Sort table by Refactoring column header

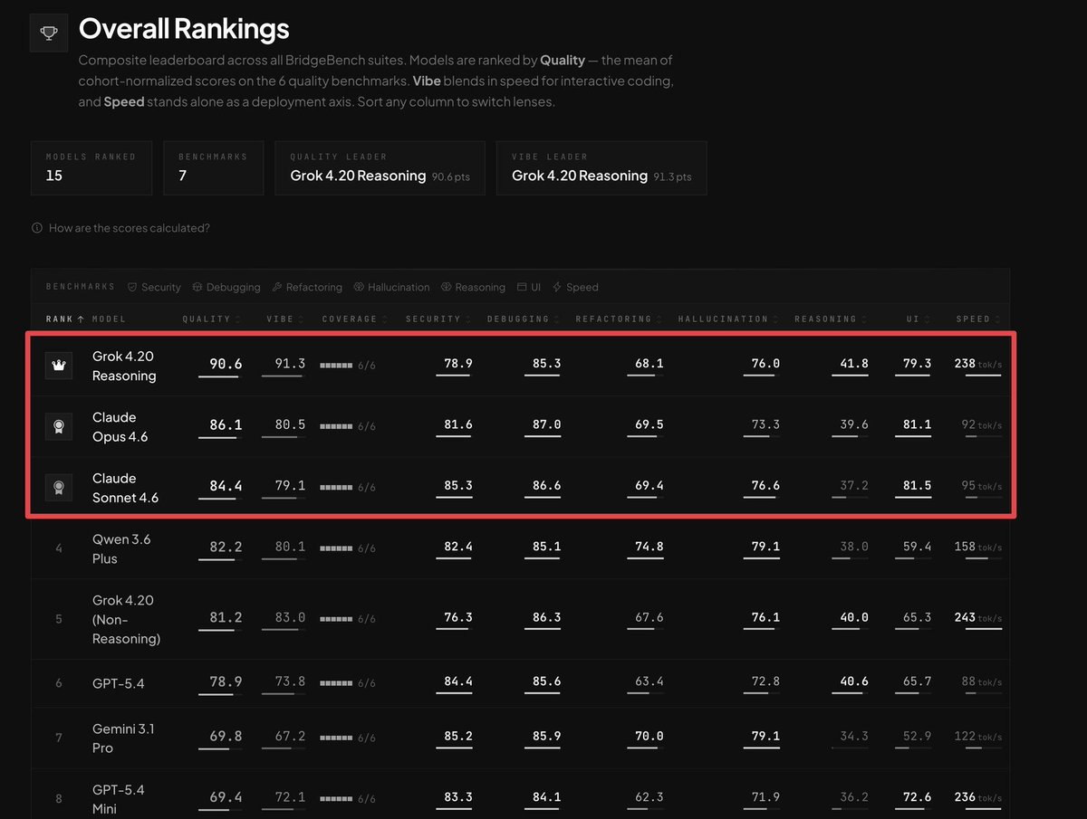point(618,319)
